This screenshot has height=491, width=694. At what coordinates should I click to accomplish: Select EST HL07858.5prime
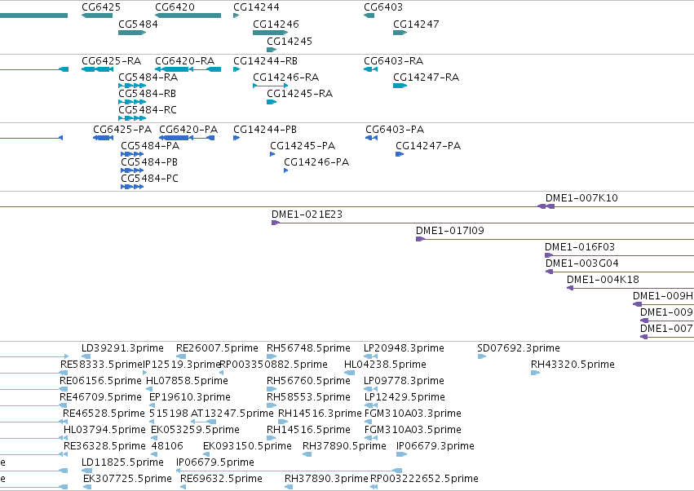click(187, 381)
